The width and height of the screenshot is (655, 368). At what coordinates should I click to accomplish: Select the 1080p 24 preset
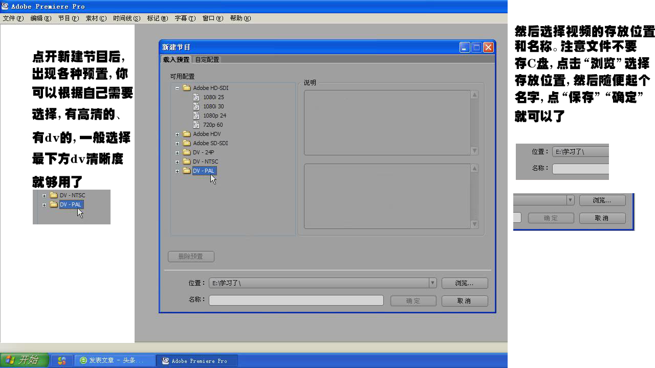pyautogui.click(x=214, y=116)
